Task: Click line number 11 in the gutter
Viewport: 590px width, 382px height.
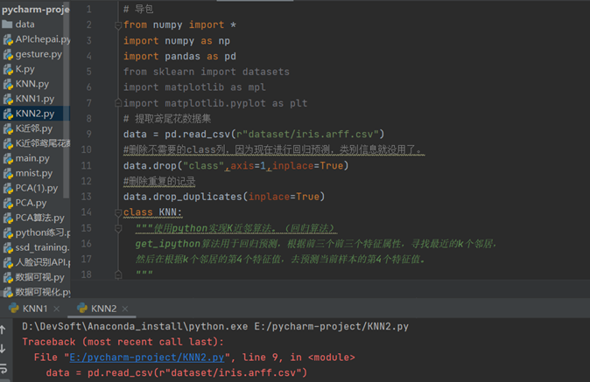Action: (86, 165)
